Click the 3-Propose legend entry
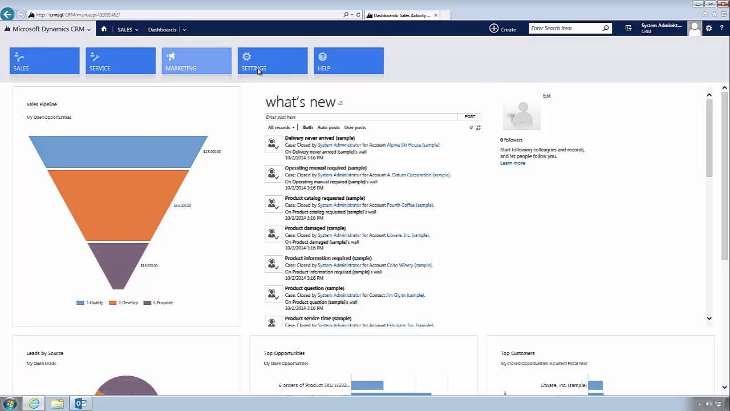The image size is (730, 411). tap(158, 303)
